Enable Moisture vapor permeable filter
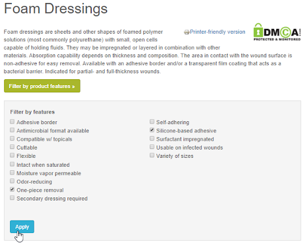 pos(12,173)
